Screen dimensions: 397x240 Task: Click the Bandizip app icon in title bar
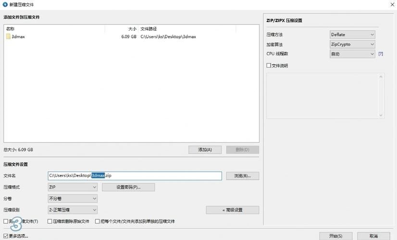tap(5, 4)
